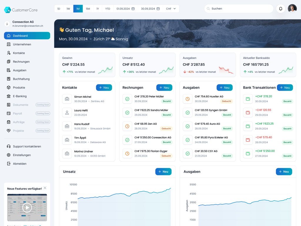Open calendar icon next to 01.09.2024
301x226 pixels.
133,9
